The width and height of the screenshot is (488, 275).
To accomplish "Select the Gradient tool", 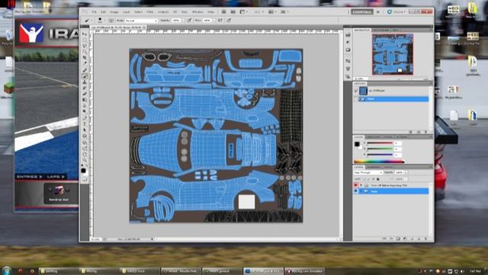I will [85, 100].
